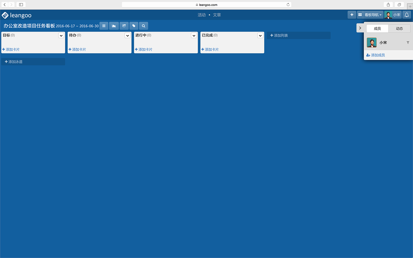The width and height of the screenshot is (413, 258).
Task: Click the board date range 2016-06-17 ~ 2016-06-30
Action: point(77,26)
